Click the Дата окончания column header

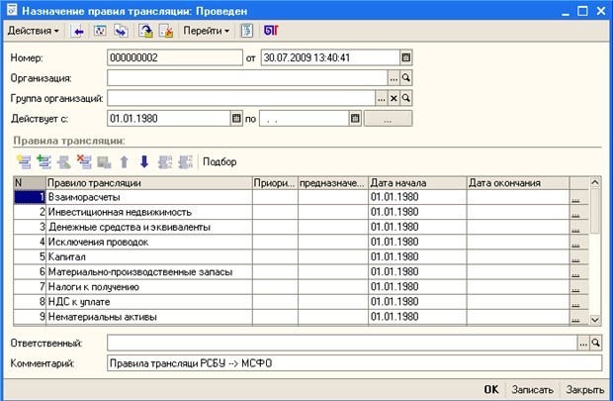point(518,183)
